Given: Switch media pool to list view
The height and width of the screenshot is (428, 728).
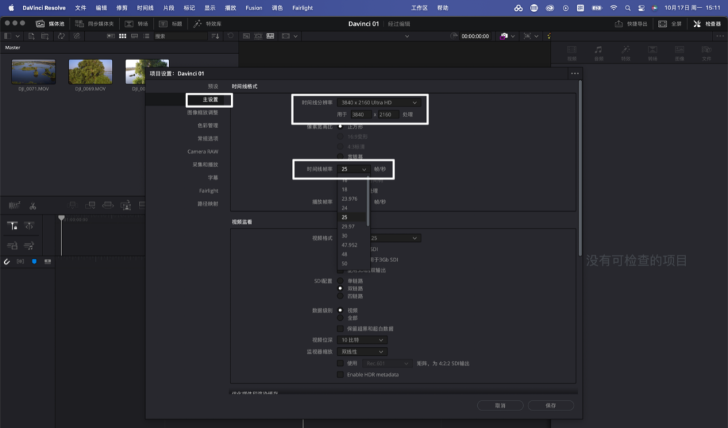Looking at the screenshot, I should click(x=146, y=36).
